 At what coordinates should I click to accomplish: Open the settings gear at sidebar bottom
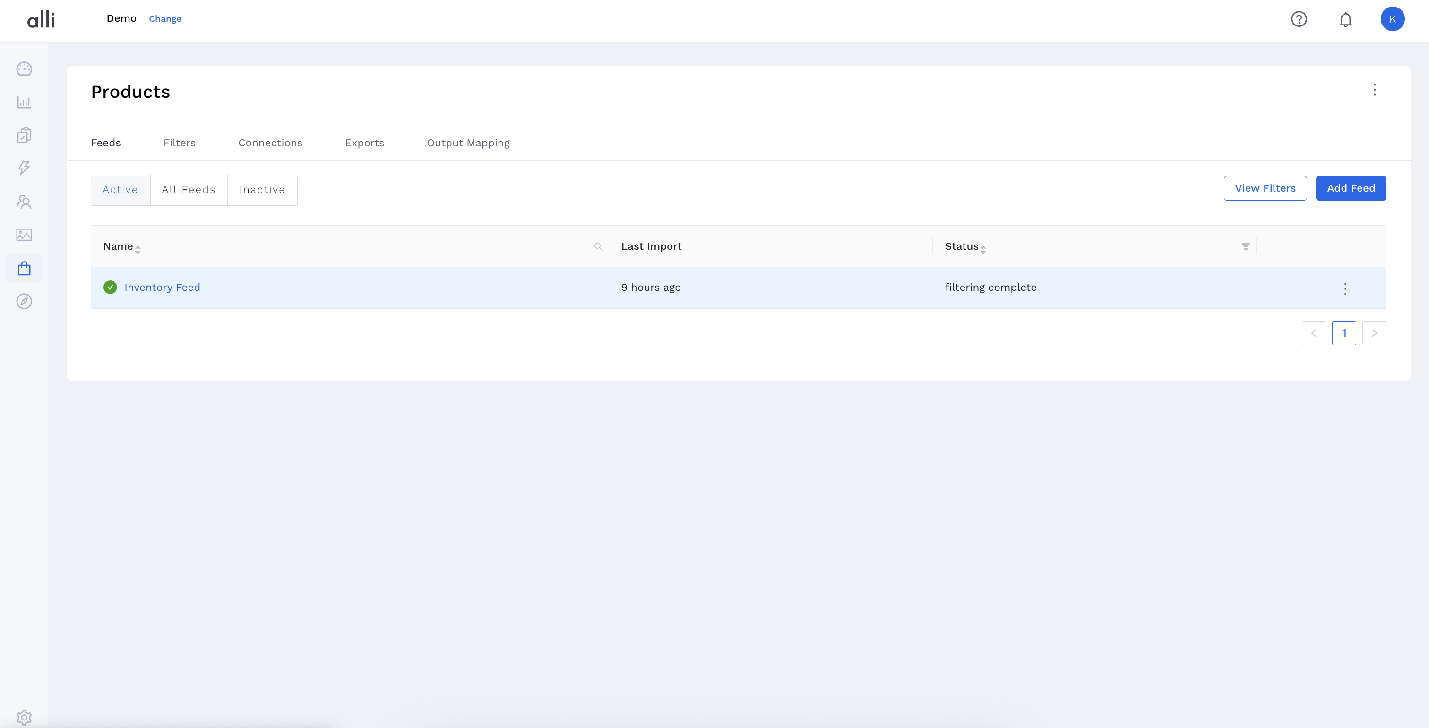click(x=24, y=717)
